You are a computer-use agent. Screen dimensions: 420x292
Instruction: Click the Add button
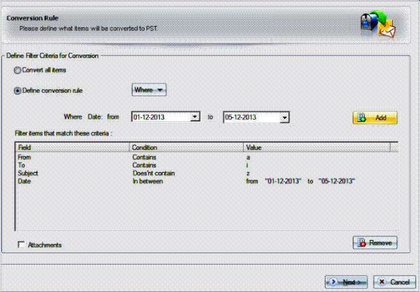pyautogui.click(x=375, y=117)
